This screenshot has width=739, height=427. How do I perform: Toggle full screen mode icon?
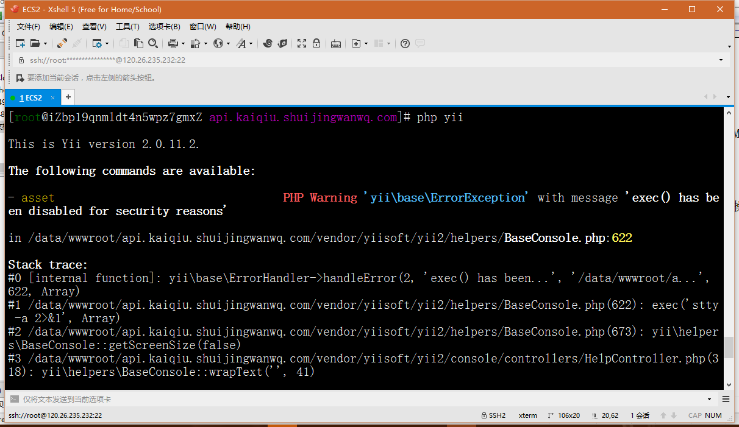tap(302, 43)
